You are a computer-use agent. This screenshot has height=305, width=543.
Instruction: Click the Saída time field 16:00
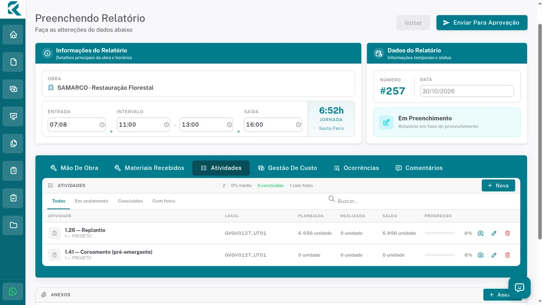[273, 125]
